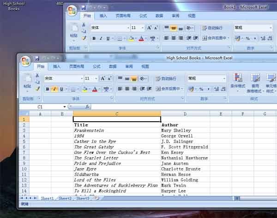Toggle top align in High School Books ribbon
Image resolution: width=277 pixels, height=218 pixels.
click(120, 78)
